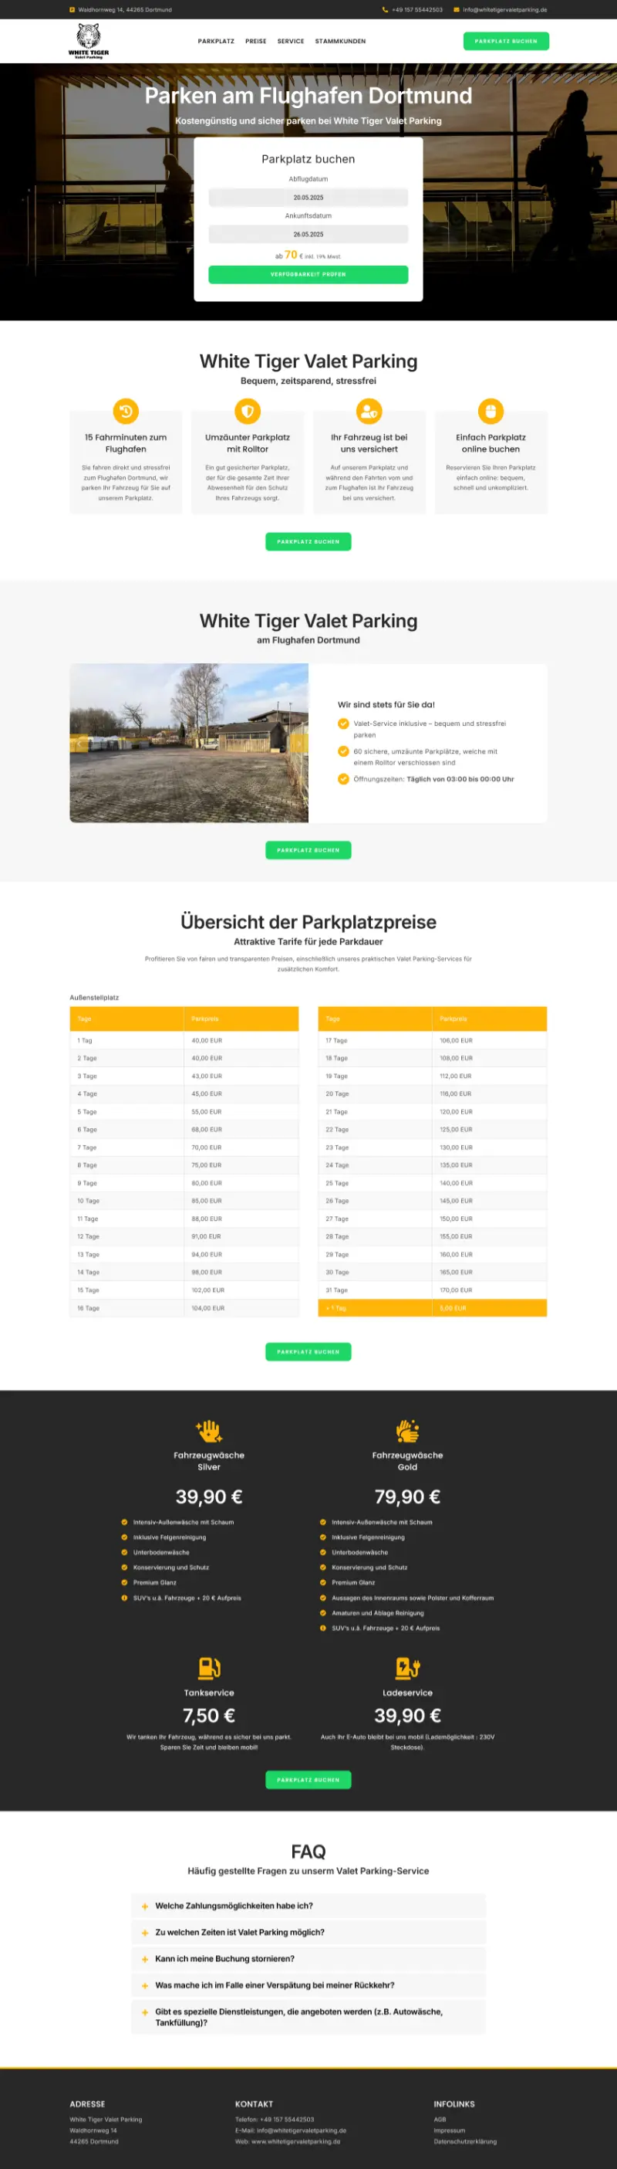Click the 24 Tage 135,00 EUR row
Image resolution: width=617 pixels, height=2169 pixels.
click(x=432, y=1165)
